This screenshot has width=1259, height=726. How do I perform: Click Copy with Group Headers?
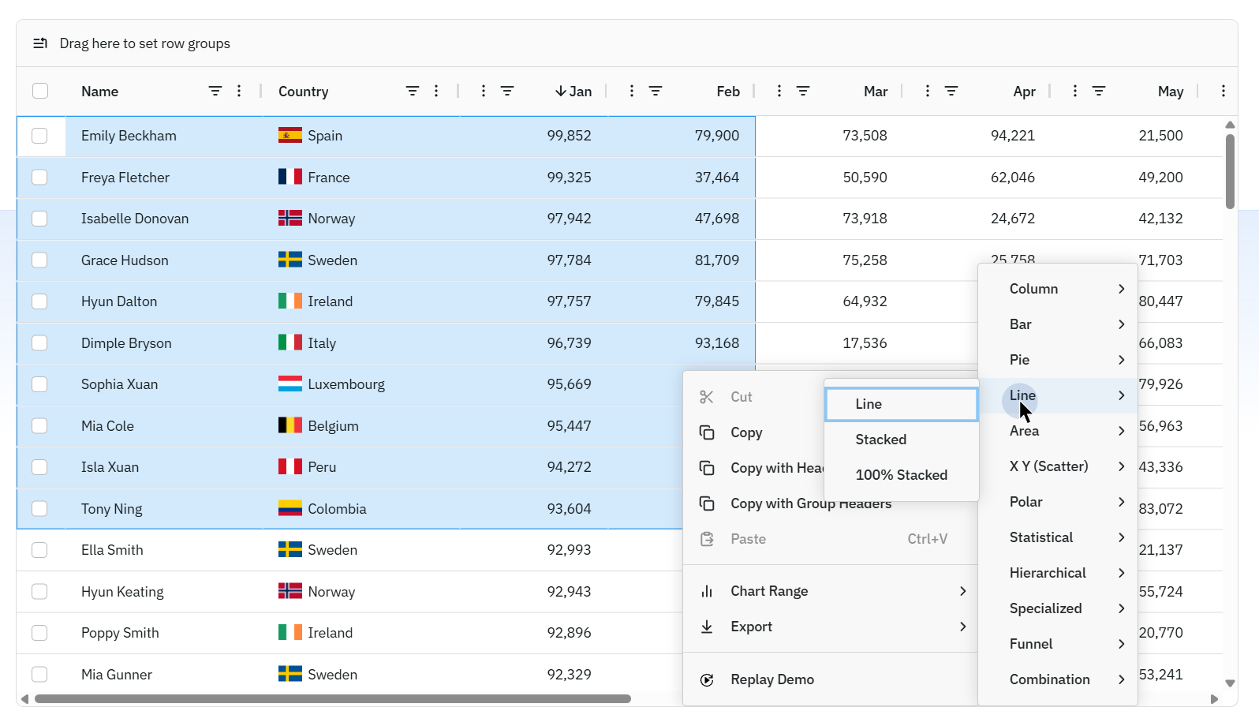pyautogui.click(x=810, y=503)
